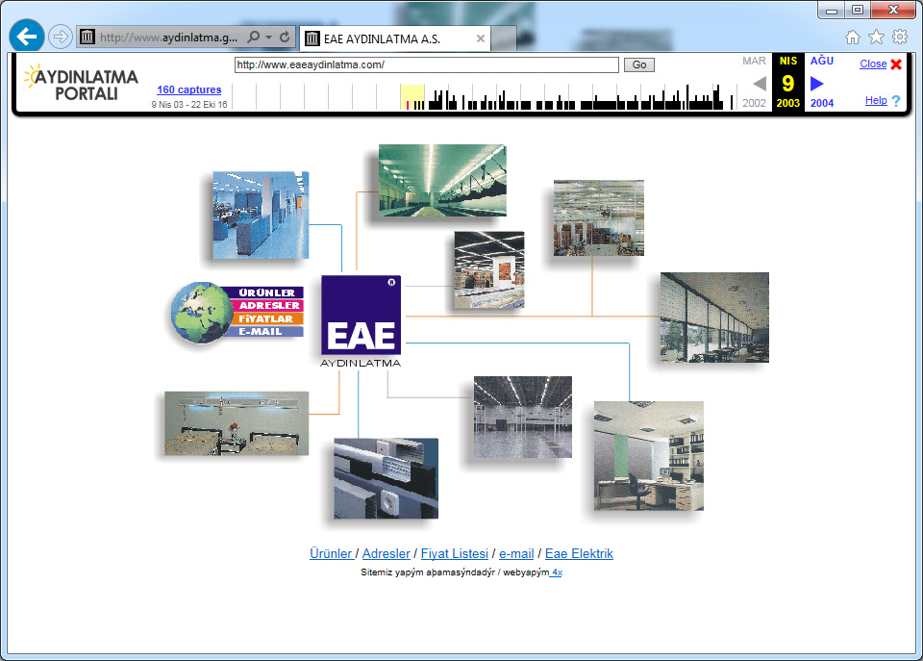
Task: Open the Fiyat Listesi footer link
Action: [x=455, y=554]
